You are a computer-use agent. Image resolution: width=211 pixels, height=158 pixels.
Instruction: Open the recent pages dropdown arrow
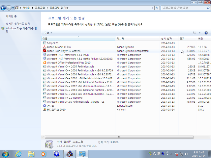click(x=13, y=8)
